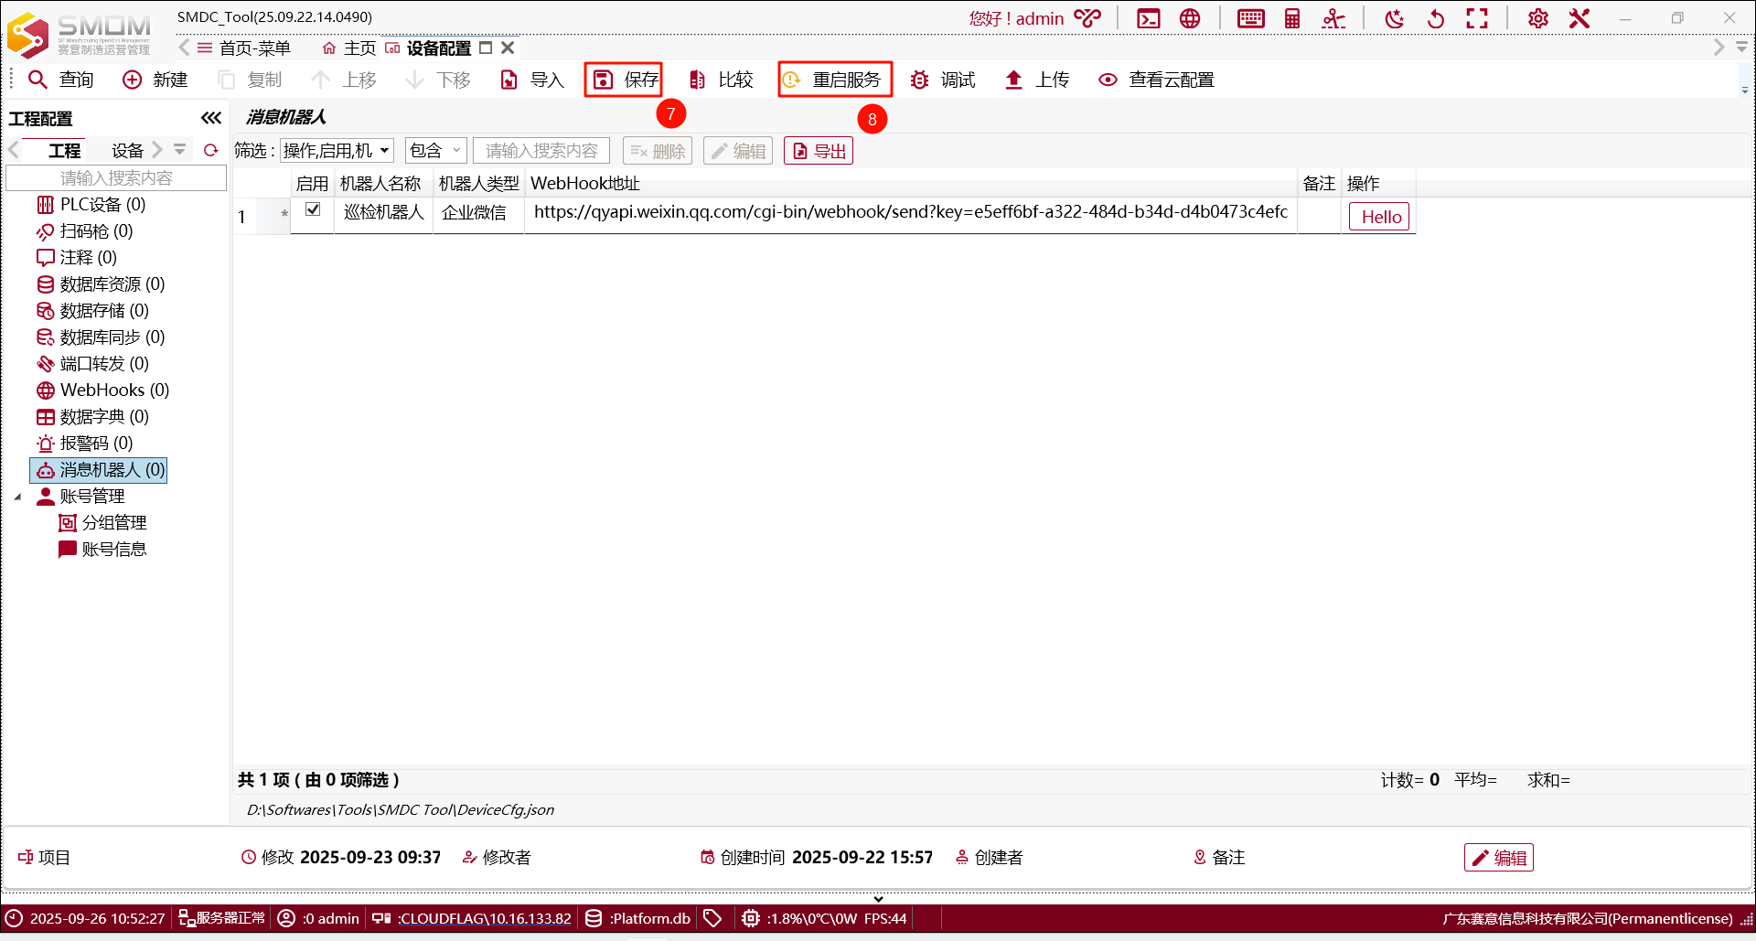Select 数据存储 (0) tree item
Image resolution: width=1756 pixels, height=941 pixels.
92,311
